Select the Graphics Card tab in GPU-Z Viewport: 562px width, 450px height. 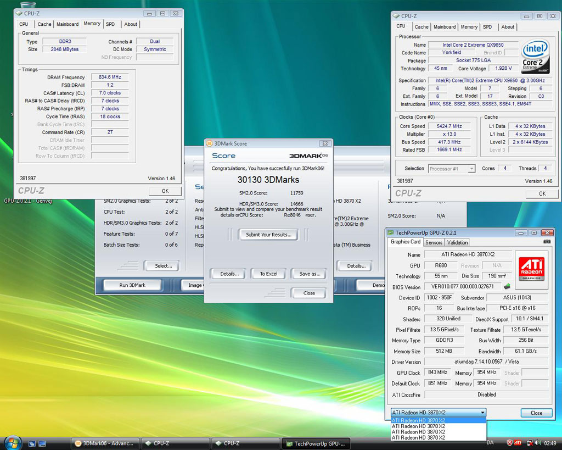pos(406,242)
